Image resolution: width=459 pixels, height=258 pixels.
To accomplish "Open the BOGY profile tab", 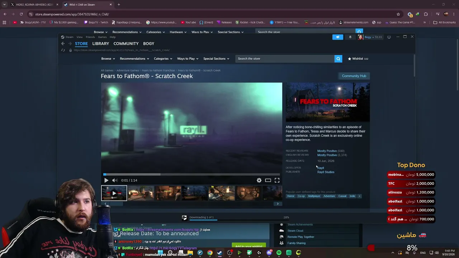I will [148, 44].
